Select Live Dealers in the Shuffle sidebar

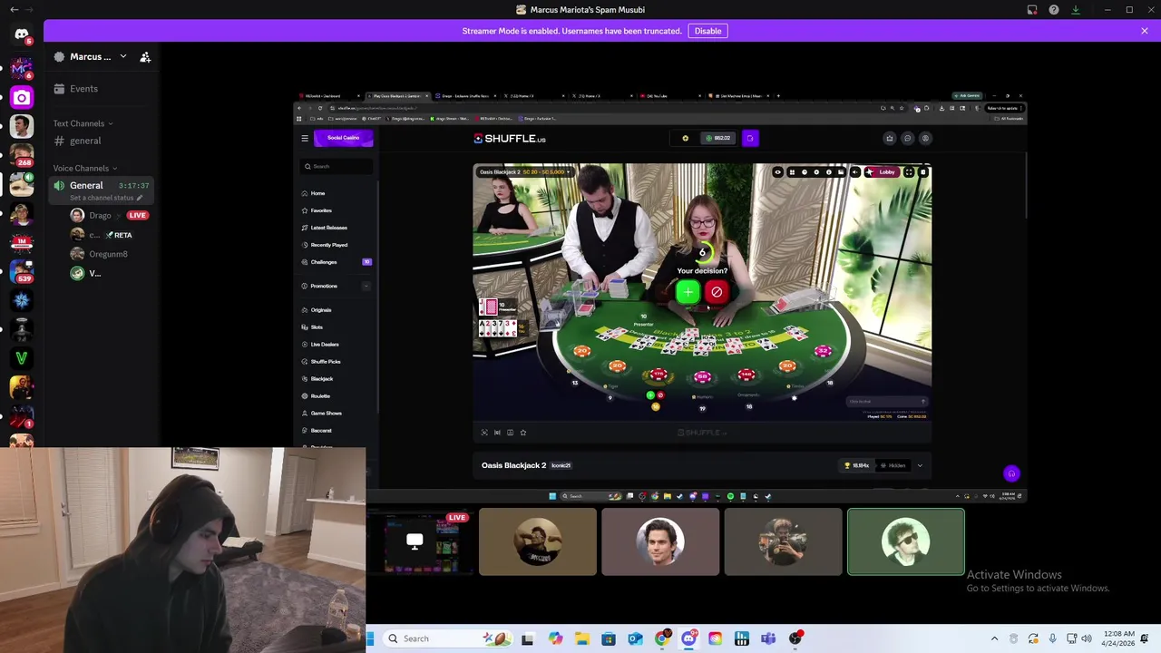(x=325, y=345)
